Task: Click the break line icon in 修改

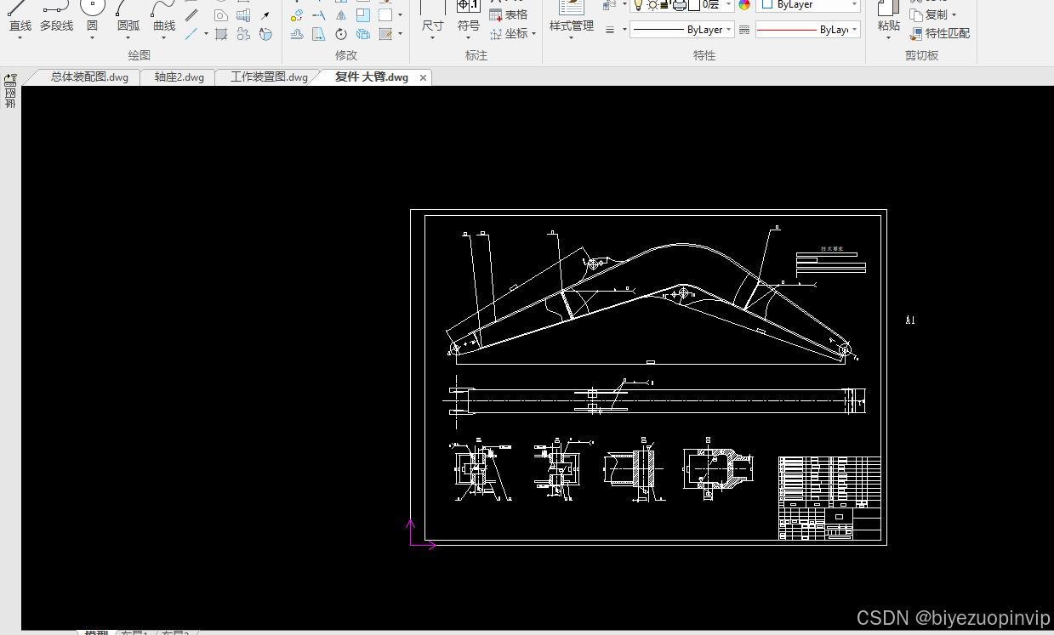Action: [319, 15]
